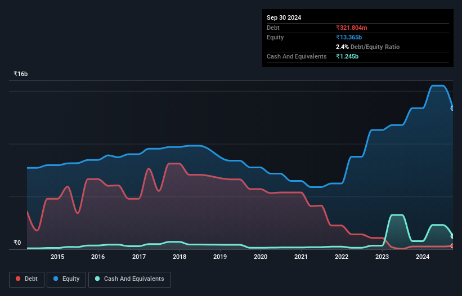Select the Equity endpoint marker on chart
The height and width of the screenshot is (296, 462).
click(452, 109)
